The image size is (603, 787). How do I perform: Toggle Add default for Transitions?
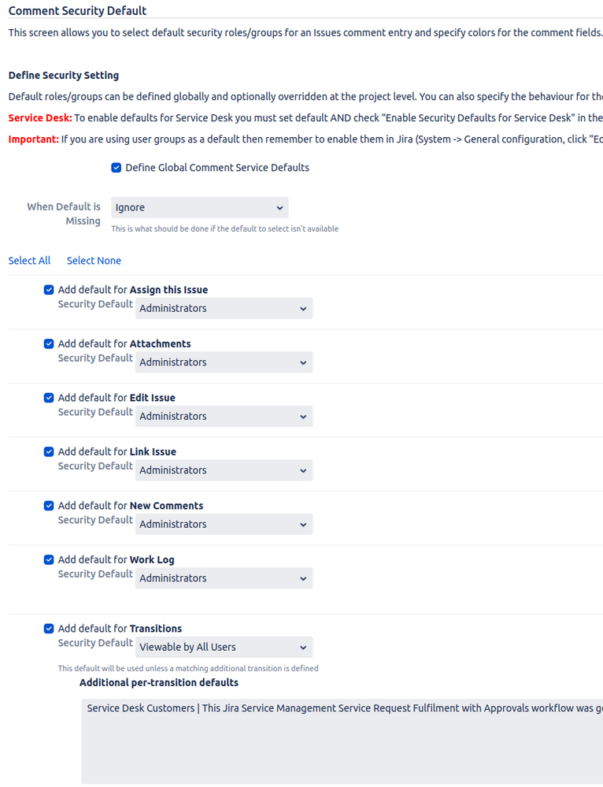pyautogui.click(x=48, y=628)
